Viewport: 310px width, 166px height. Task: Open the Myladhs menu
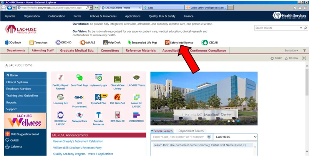click(10, 16)
